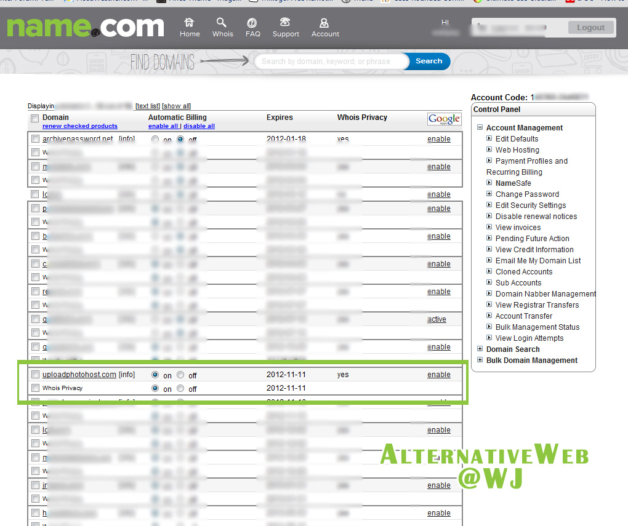The image size is (628, 526).
Task: Click the Google Apps logo column header
Action: tap(444, 119)
